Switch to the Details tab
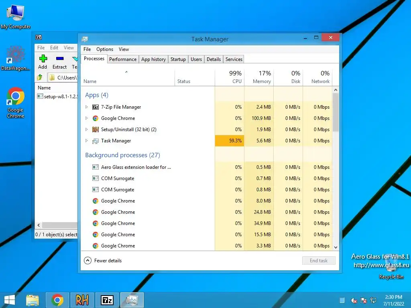 [x=214, y=59]
